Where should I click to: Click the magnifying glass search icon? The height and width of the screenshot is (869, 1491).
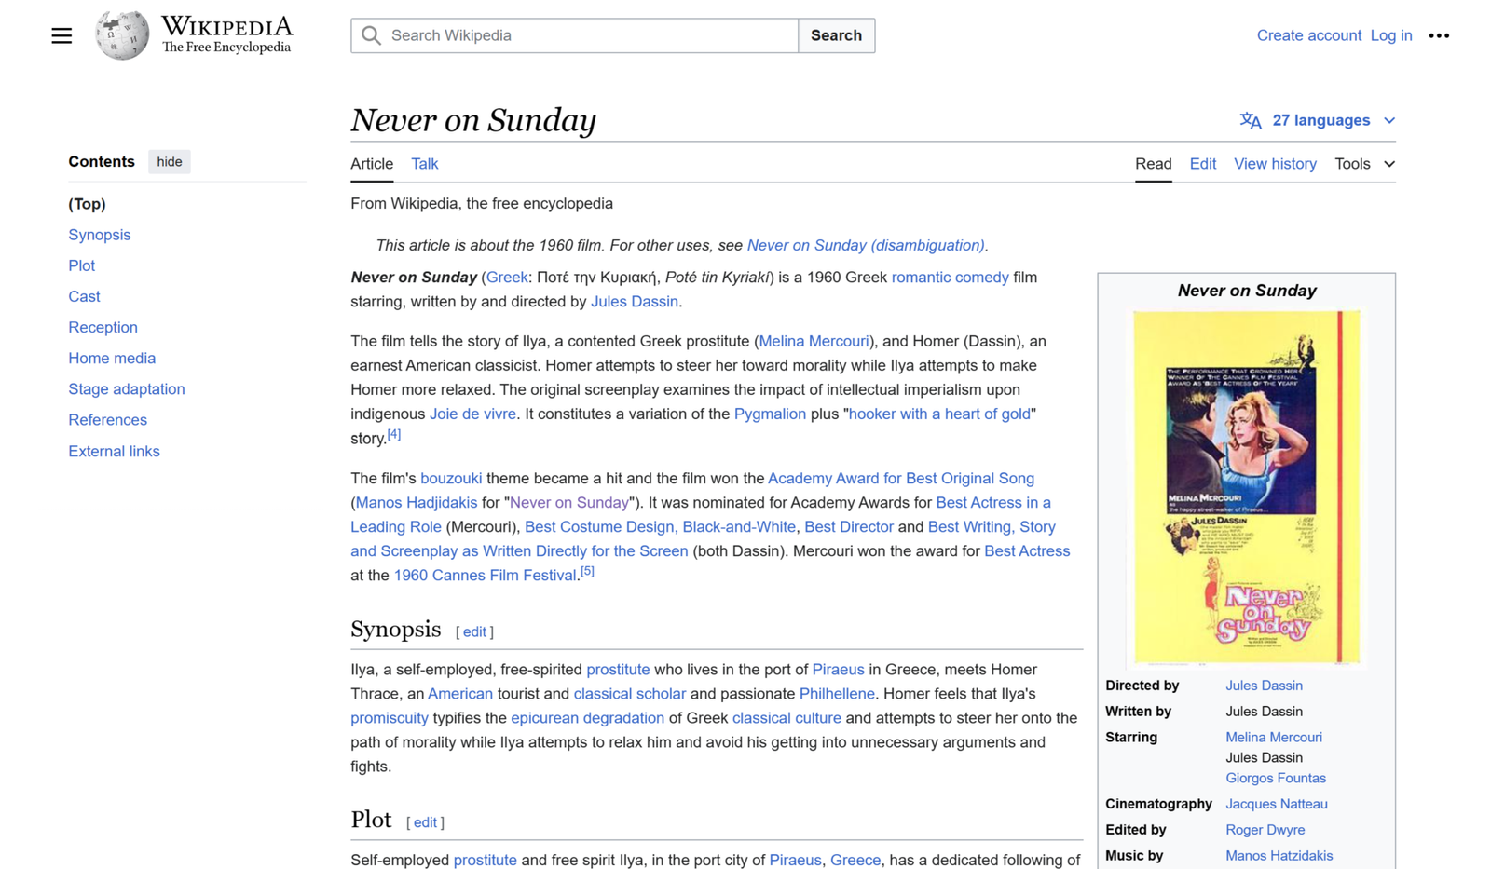click(x=371, y=35)
